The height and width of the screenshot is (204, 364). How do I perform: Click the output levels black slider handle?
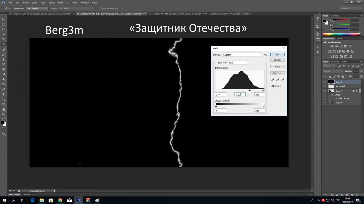click(216, 106)
